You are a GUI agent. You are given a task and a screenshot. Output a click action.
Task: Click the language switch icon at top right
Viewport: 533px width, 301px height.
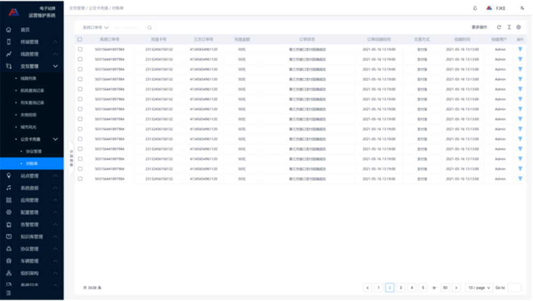point(522,8)
